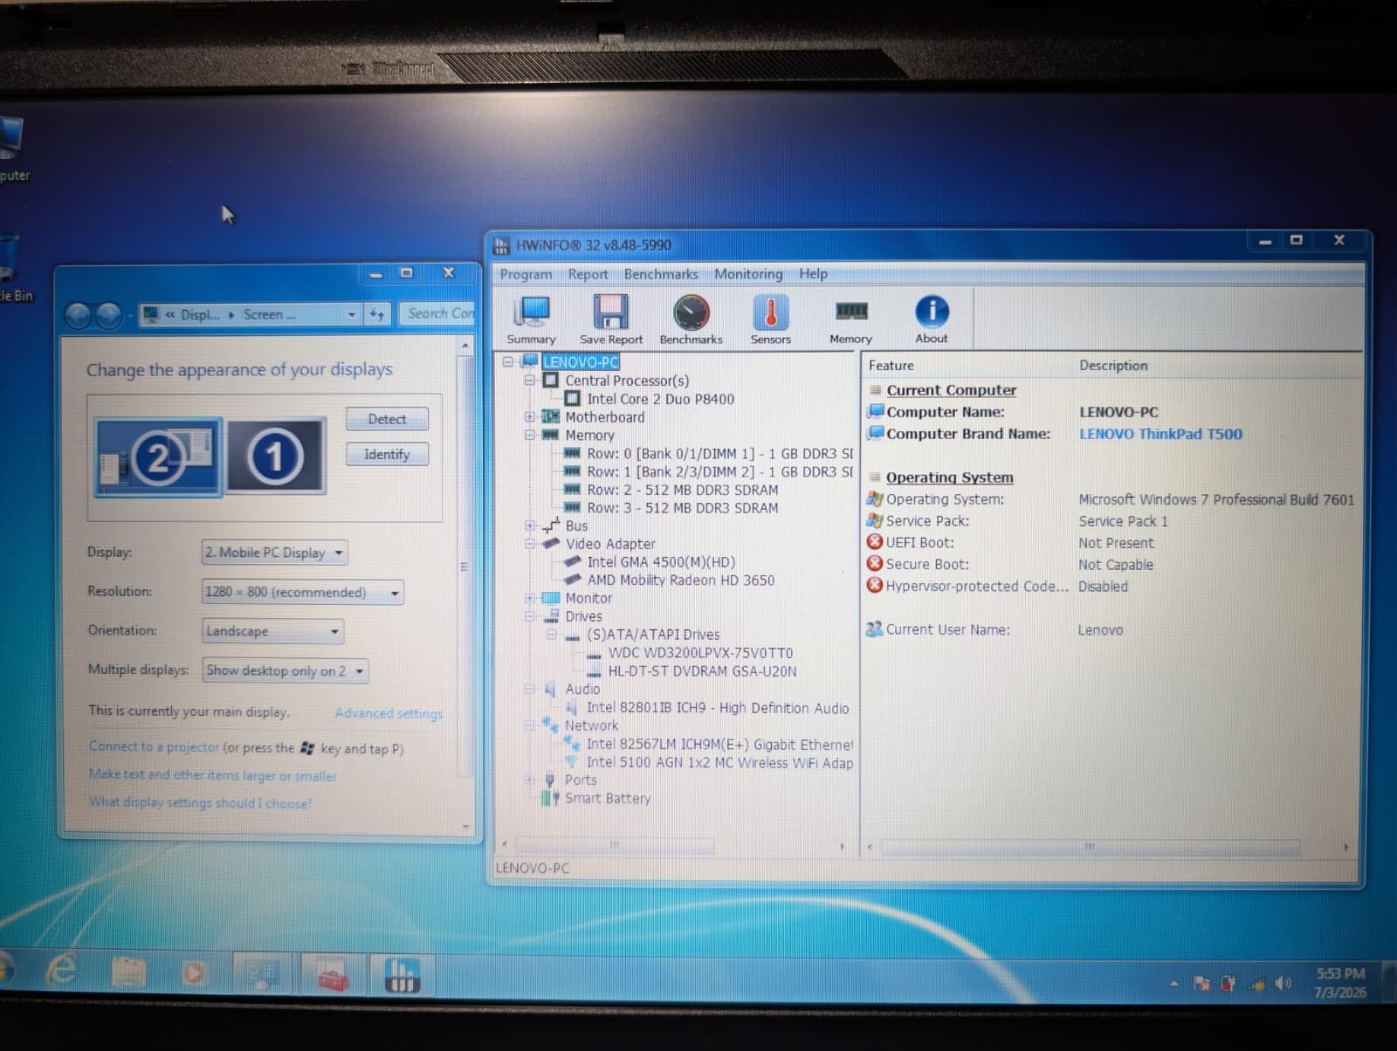Select the Smart Battery tree node
Image resolution: width=1397 pixels, height=1051 pixels.
[608, 798]
